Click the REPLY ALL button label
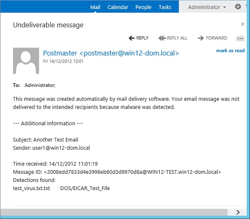The width and height of the screenshot is (250, 219). pos(177,38)
